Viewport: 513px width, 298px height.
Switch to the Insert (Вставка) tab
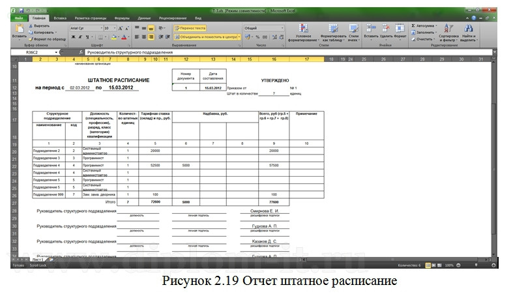(60, 18)
